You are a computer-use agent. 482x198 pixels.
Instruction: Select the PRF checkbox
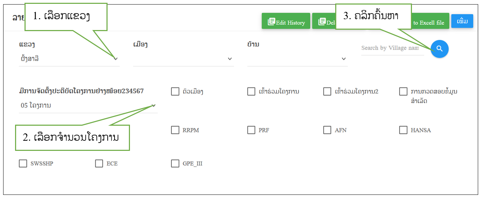[251, 130]
